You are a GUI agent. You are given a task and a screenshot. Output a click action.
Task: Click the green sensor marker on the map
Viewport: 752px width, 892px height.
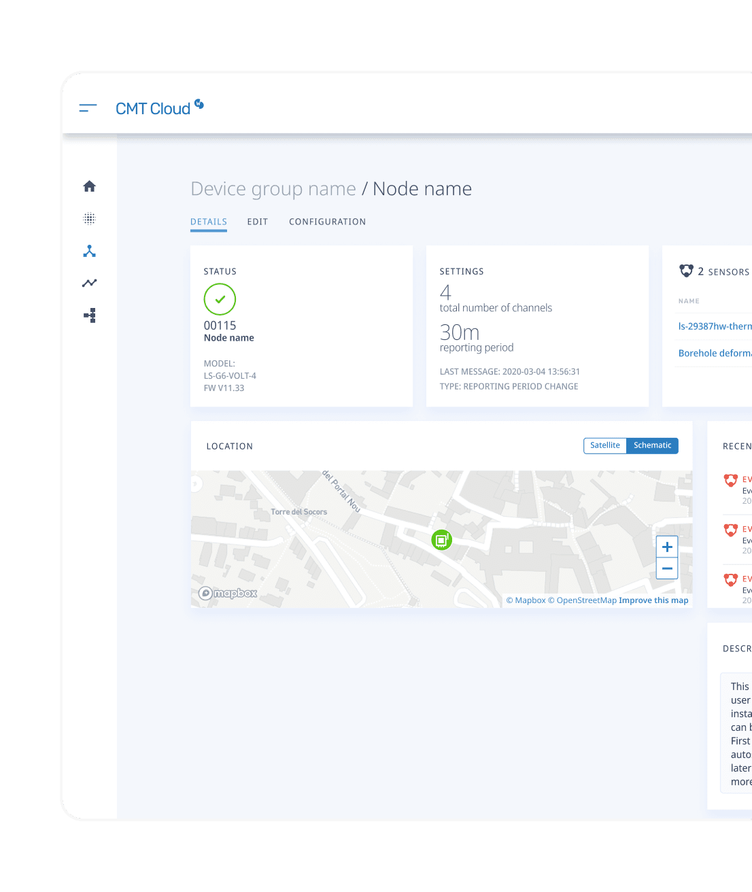[442, 539]
